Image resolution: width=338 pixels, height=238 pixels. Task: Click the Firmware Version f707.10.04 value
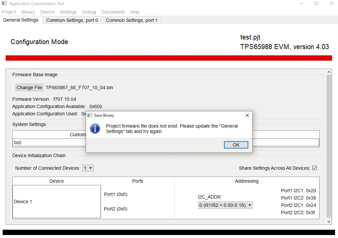point(65,99)
